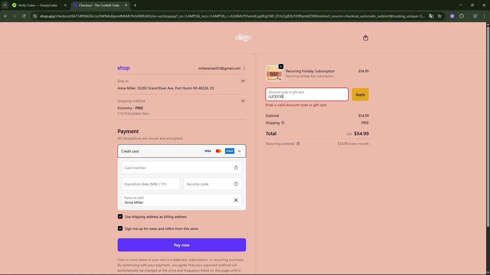The width and height of the screenshot is (490, 275).
Task: Close the Verify Codes tab
Action: tap(65, 5)
